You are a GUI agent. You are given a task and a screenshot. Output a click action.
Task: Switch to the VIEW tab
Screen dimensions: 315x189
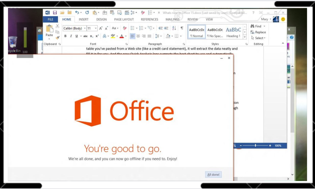coord(209,19)
